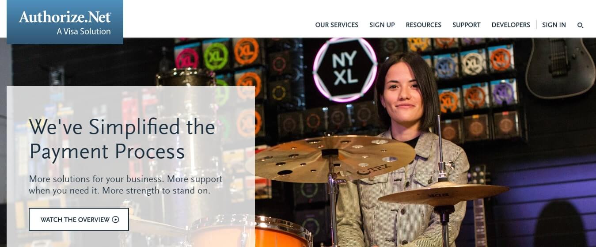
Task: Click the "We've Simplified the Payment Process" headline
Action: click(122, 139)
